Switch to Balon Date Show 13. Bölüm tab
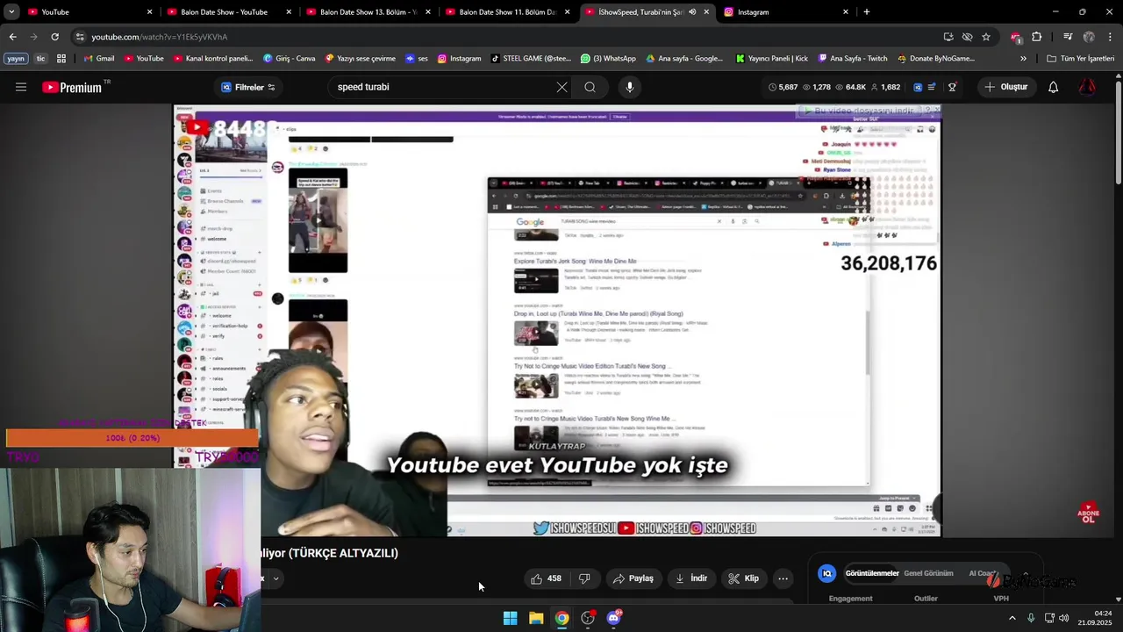Image resolution: width=1123 pixels, height=632 pixels. tap(368, 11)
